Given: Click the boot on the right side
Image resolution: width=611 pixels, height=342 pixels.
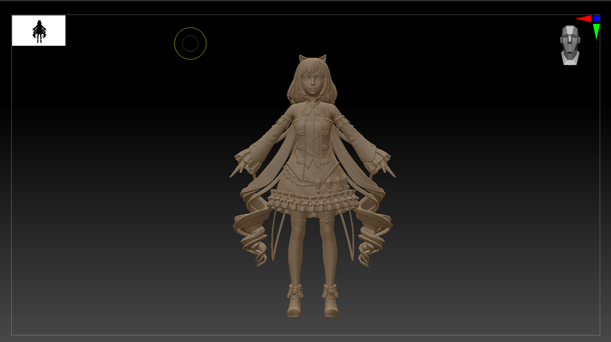Looking at the screenshot, I should coord(331,302).
